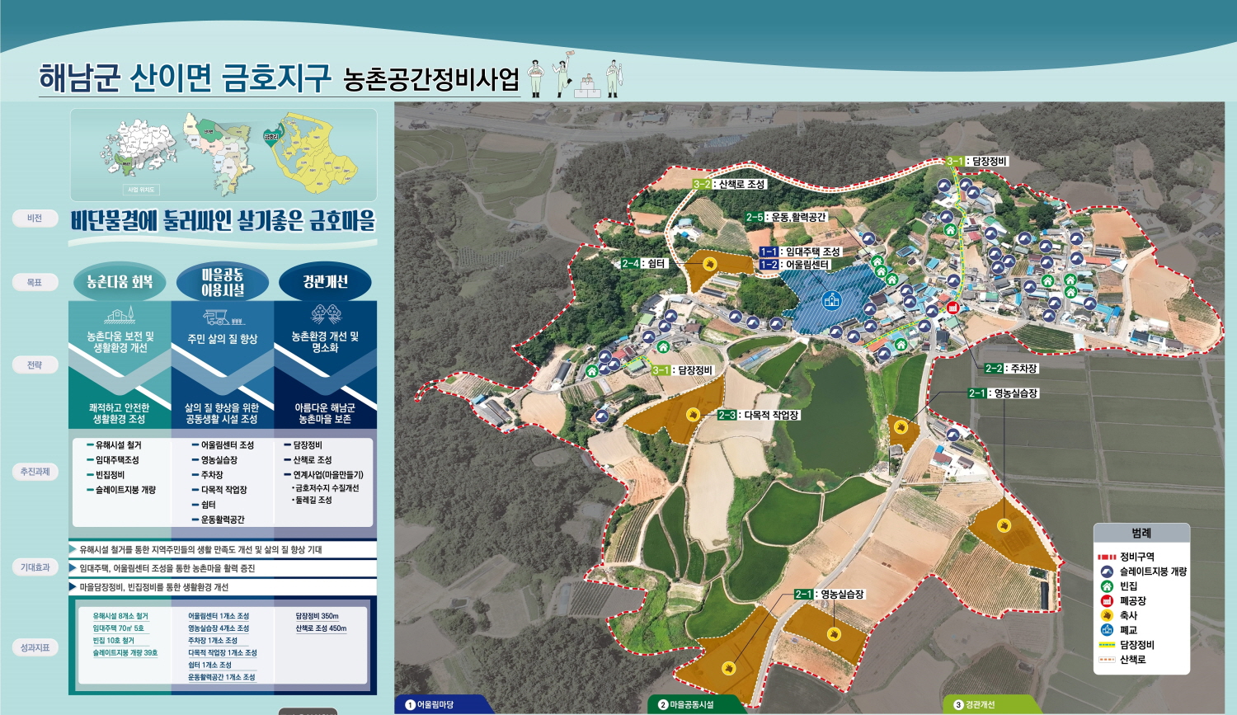This screenshot has height=715, width=1237.
Task: Click the arrow before 마을담장정비, 빈집정비를 line
Action: tap(73, 587)
